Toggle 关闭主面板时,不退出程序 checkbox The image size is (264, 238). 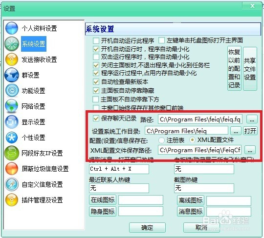96,65
